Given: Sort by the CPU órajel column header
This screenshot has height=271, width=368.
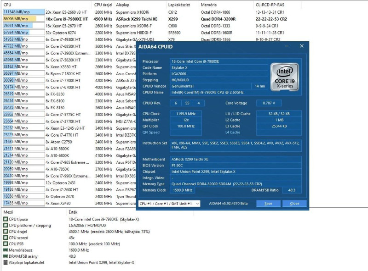Looking at the screenshot, I should 103,5.
